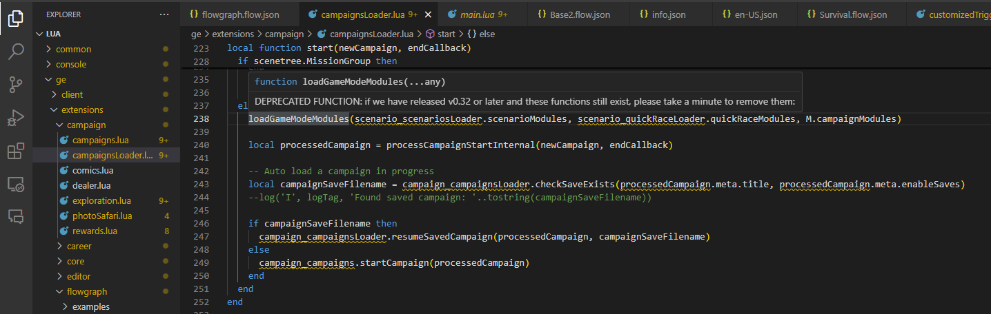
Task: Open the Search view icon
Action: click(x=16, y=52)
